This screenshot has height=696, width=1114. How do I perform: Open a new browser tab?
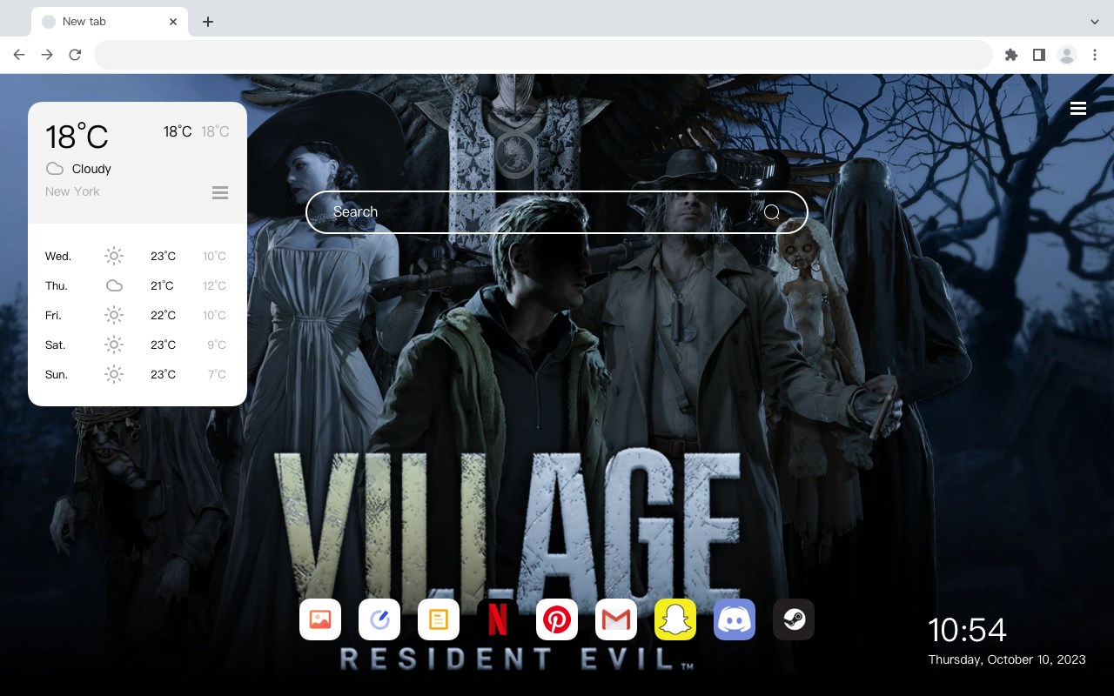click(x=207, y=22)
